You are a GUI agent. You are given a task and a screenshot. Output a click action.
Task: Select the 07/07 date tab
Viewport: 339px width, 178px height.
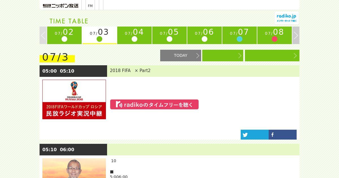click(x=240, y=35)
